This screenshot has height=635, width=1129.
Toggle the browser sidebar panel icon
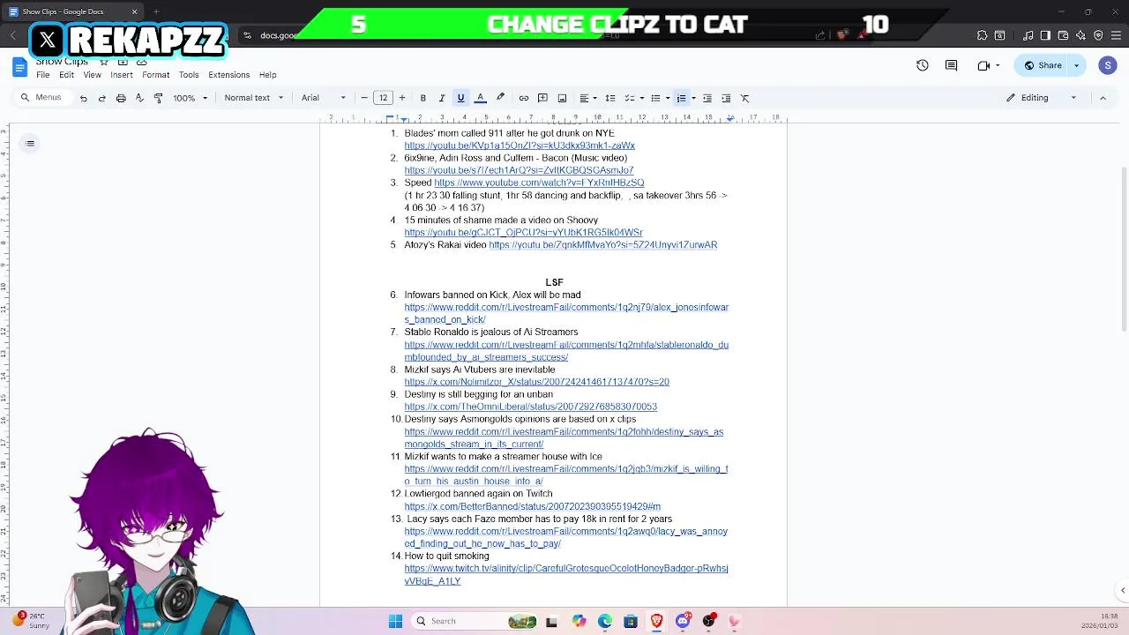[1045, 35]
